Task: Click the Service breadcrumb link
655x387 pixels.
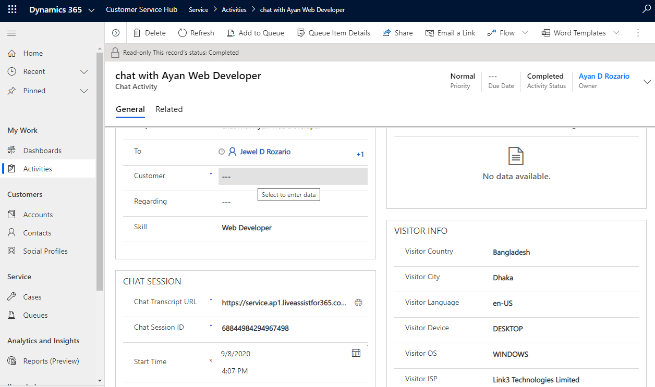Action: [x=199, y=10]
